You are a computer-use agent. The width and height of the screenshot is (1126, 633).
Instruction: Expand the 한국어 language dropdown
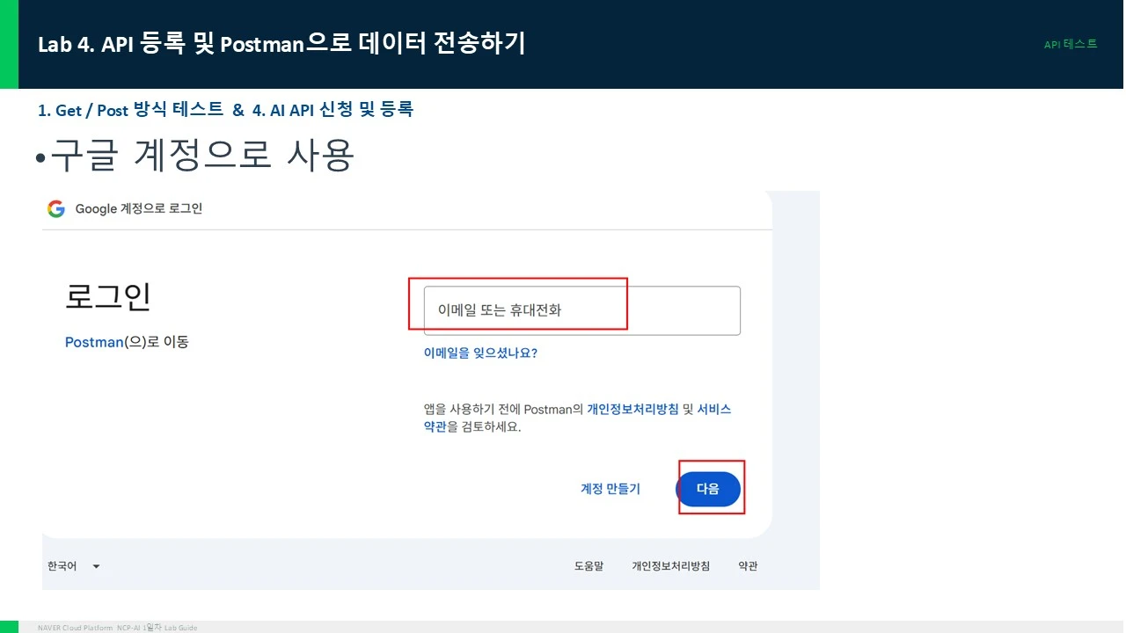(74, 566)
